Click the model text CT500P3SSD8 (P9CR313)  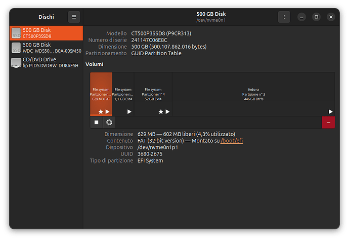pyautogui.click(x=161, y=33)
